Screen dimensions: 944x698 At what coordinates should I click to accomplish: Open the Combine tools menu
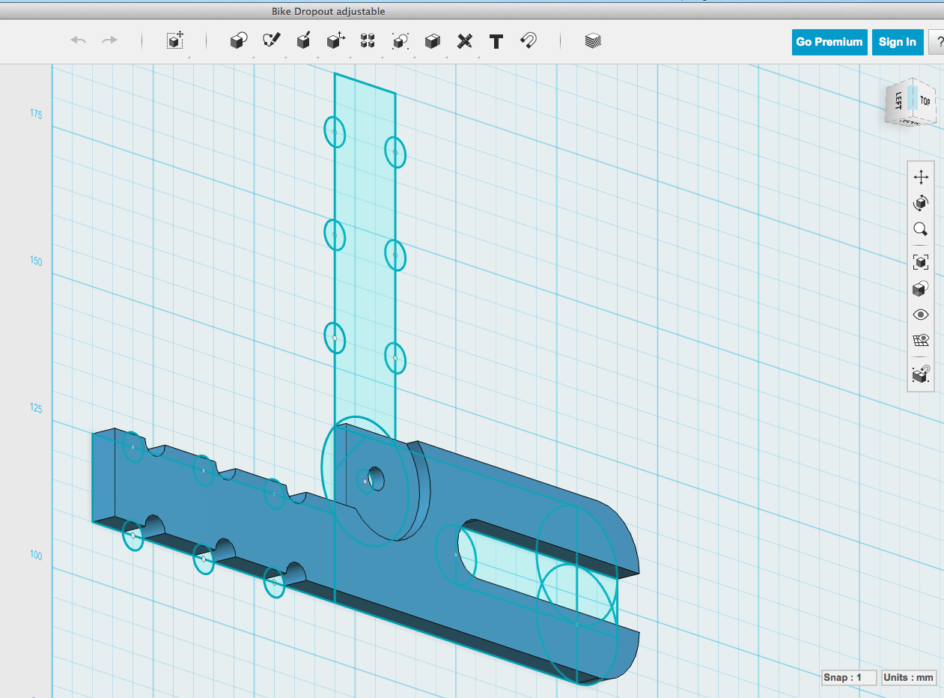pyautogui.click(x=432, y=41)
